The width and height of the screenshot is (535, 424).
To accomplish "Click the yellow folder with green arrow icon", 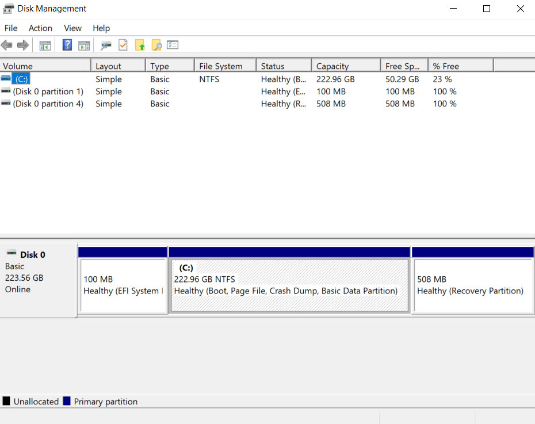I will tap(140, 45).
